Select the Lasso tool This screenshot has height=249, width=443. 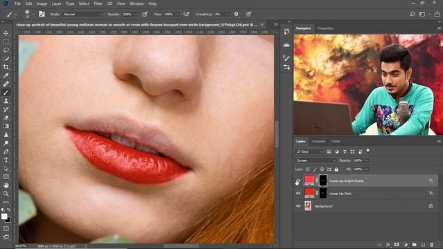click(x=6, y=50)
